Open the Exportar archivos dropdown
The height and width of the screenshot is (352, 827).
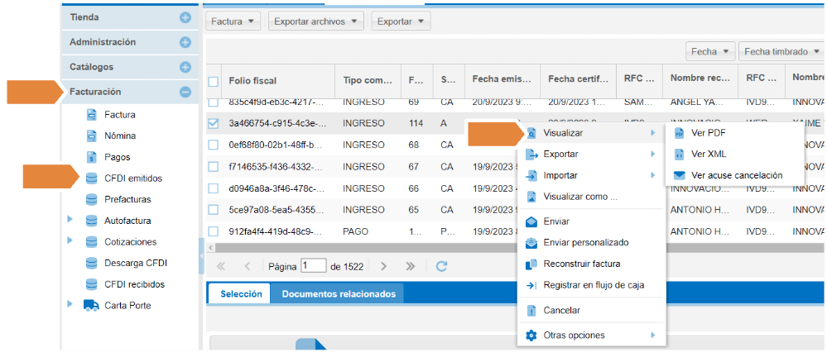pyautogui.click(x=315, y=21)
